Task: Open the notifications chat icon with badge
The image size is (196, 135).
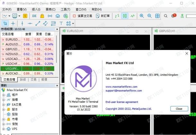Action: click(x=174, y=16)
